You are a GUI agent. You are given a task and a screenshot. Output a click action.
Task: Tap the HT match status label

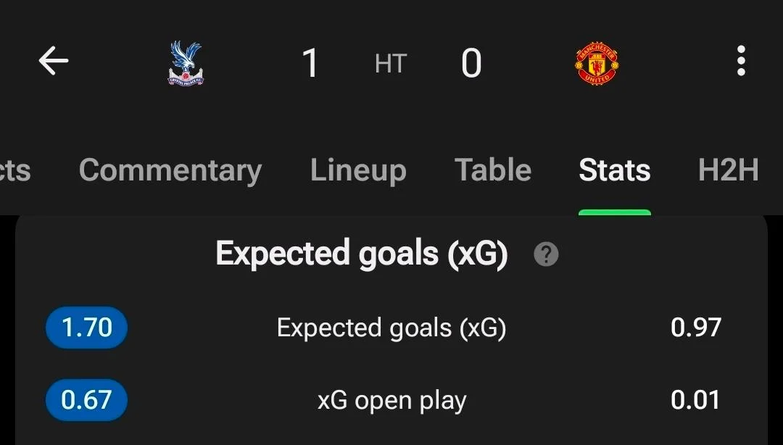(x=390, y=64)
